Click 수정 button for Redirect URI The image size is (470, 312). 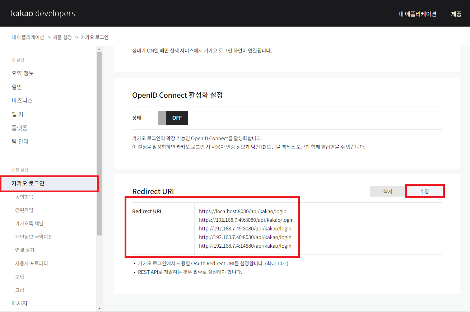pyautogui.click(x=424, y=192)
